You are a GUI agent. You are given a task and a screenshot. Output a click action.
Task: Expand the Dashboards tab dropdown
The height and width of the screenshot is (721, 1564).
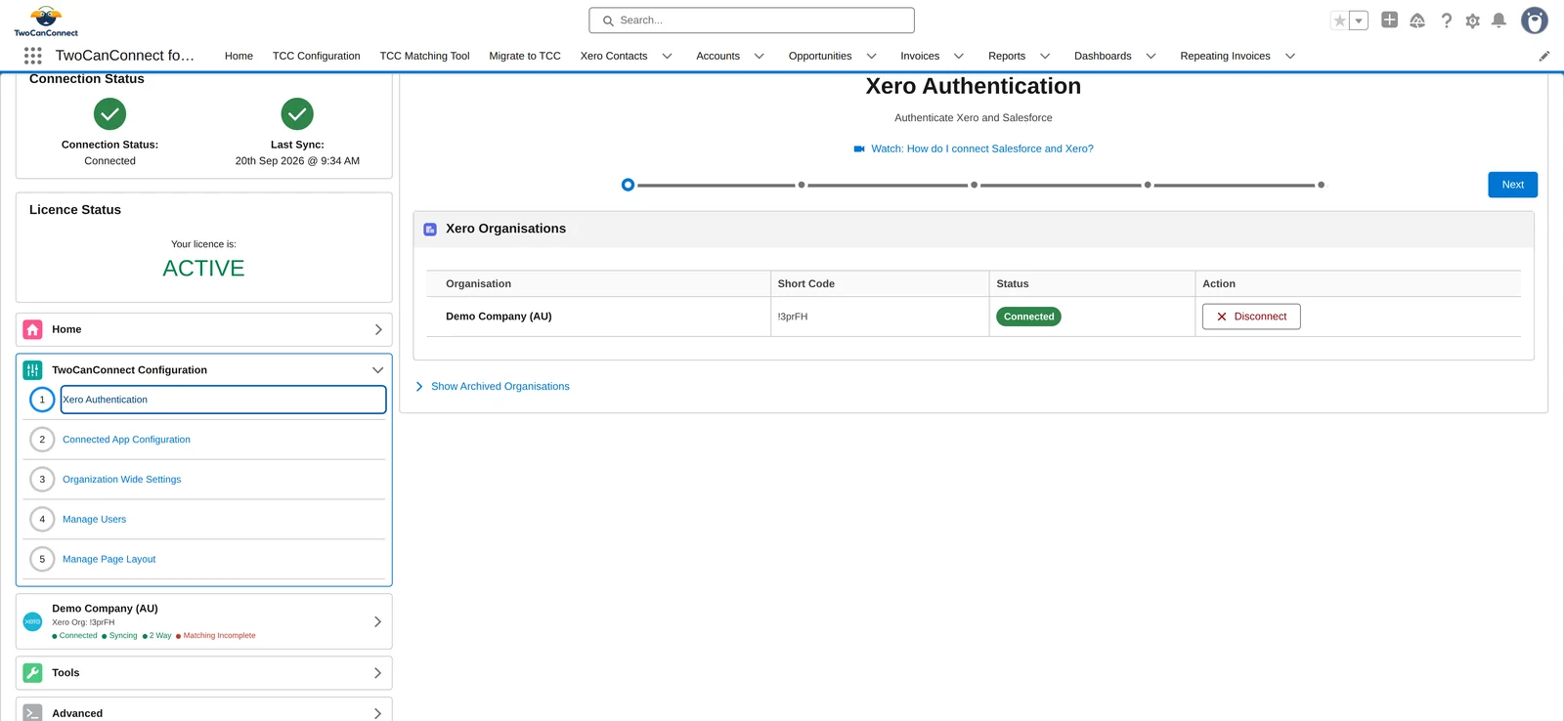1151,57
